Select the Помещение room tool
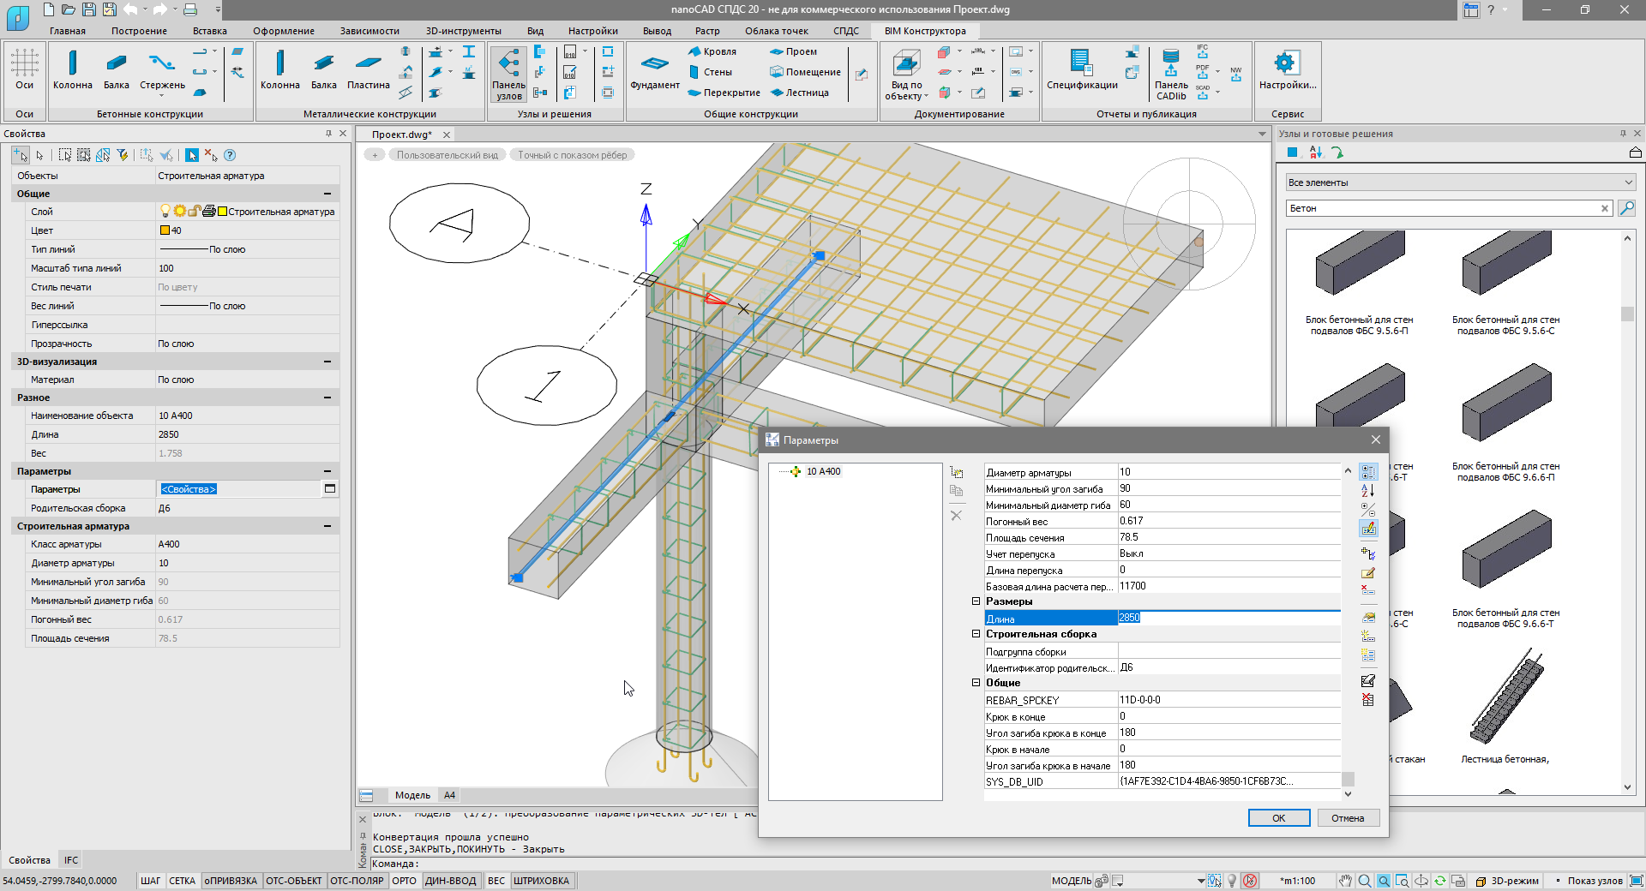1646x891 pixels. (x=805, y=72)
